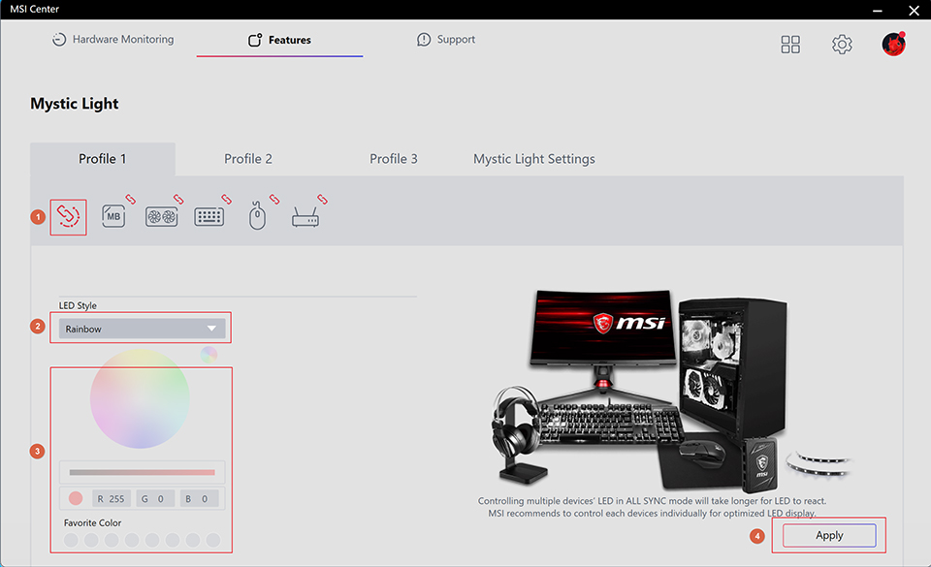
Task: Click the G value field
Action: (x=155, y=499)
